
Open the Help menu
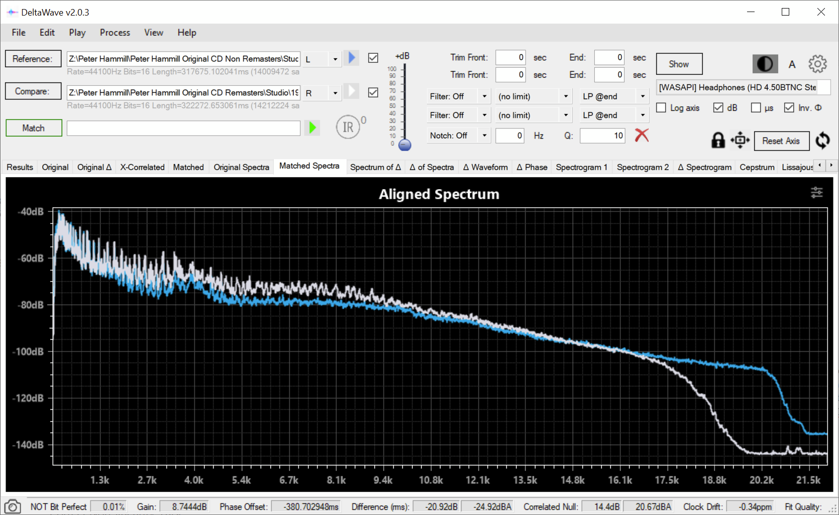[187, 33]
